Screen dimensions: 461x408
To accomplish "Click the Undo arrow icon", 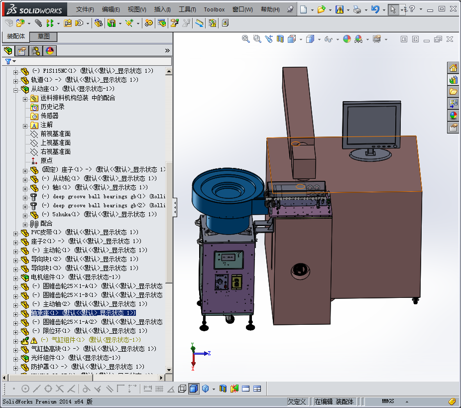I will click(375, 9).
